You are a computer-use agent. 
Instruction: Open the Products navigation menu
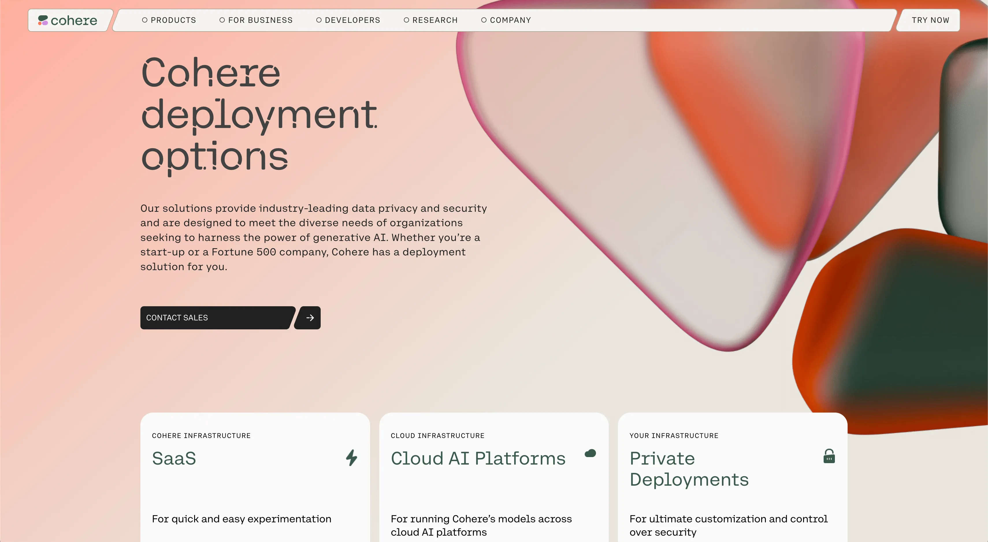point(173,20)
